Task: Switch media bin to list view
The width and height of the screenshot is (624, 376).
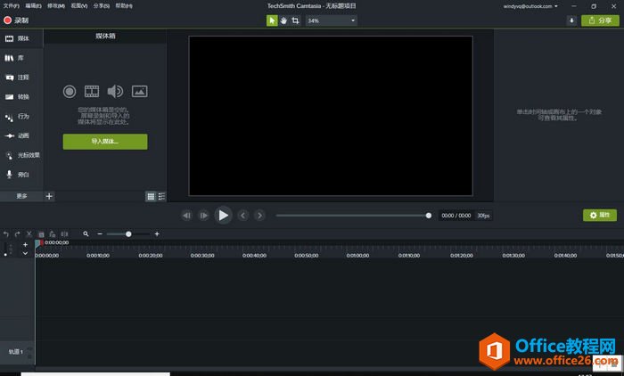Action: click(x=161, y=196)
